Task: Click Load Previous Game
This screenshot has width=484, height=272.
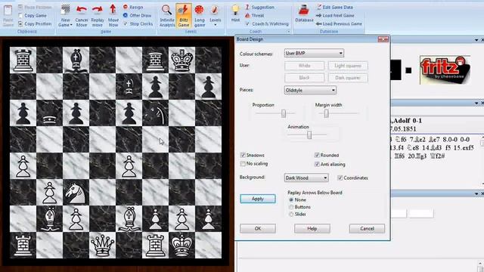Action: point(339,23)
